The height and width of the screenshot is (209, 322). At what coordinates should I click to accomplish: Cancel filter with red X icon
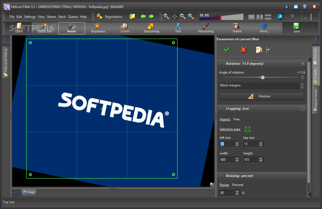(x=244, y=50)
